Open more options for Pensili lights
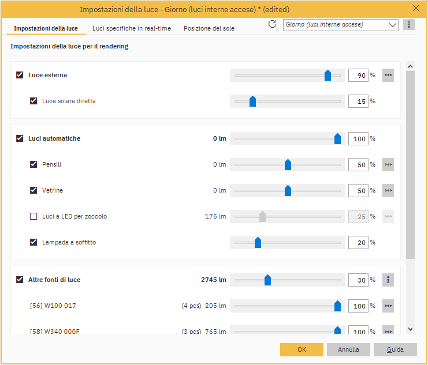This screenshot has width=428, height=365. click(388, 164)
